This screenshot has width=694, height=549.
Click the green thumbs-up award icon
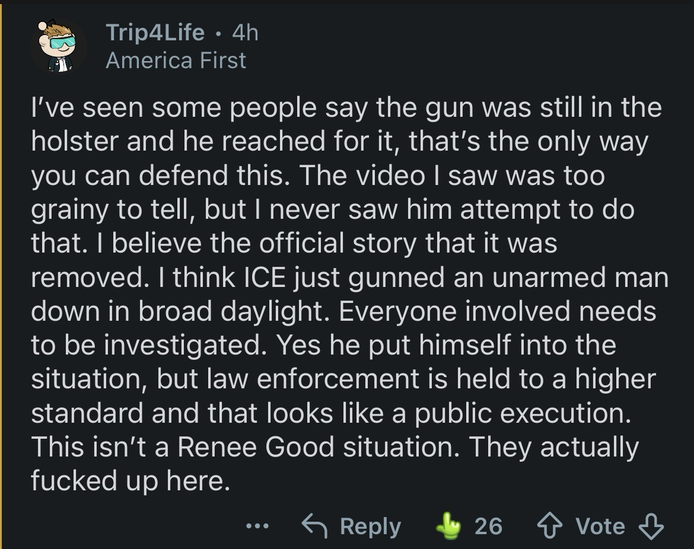[448, 525]
